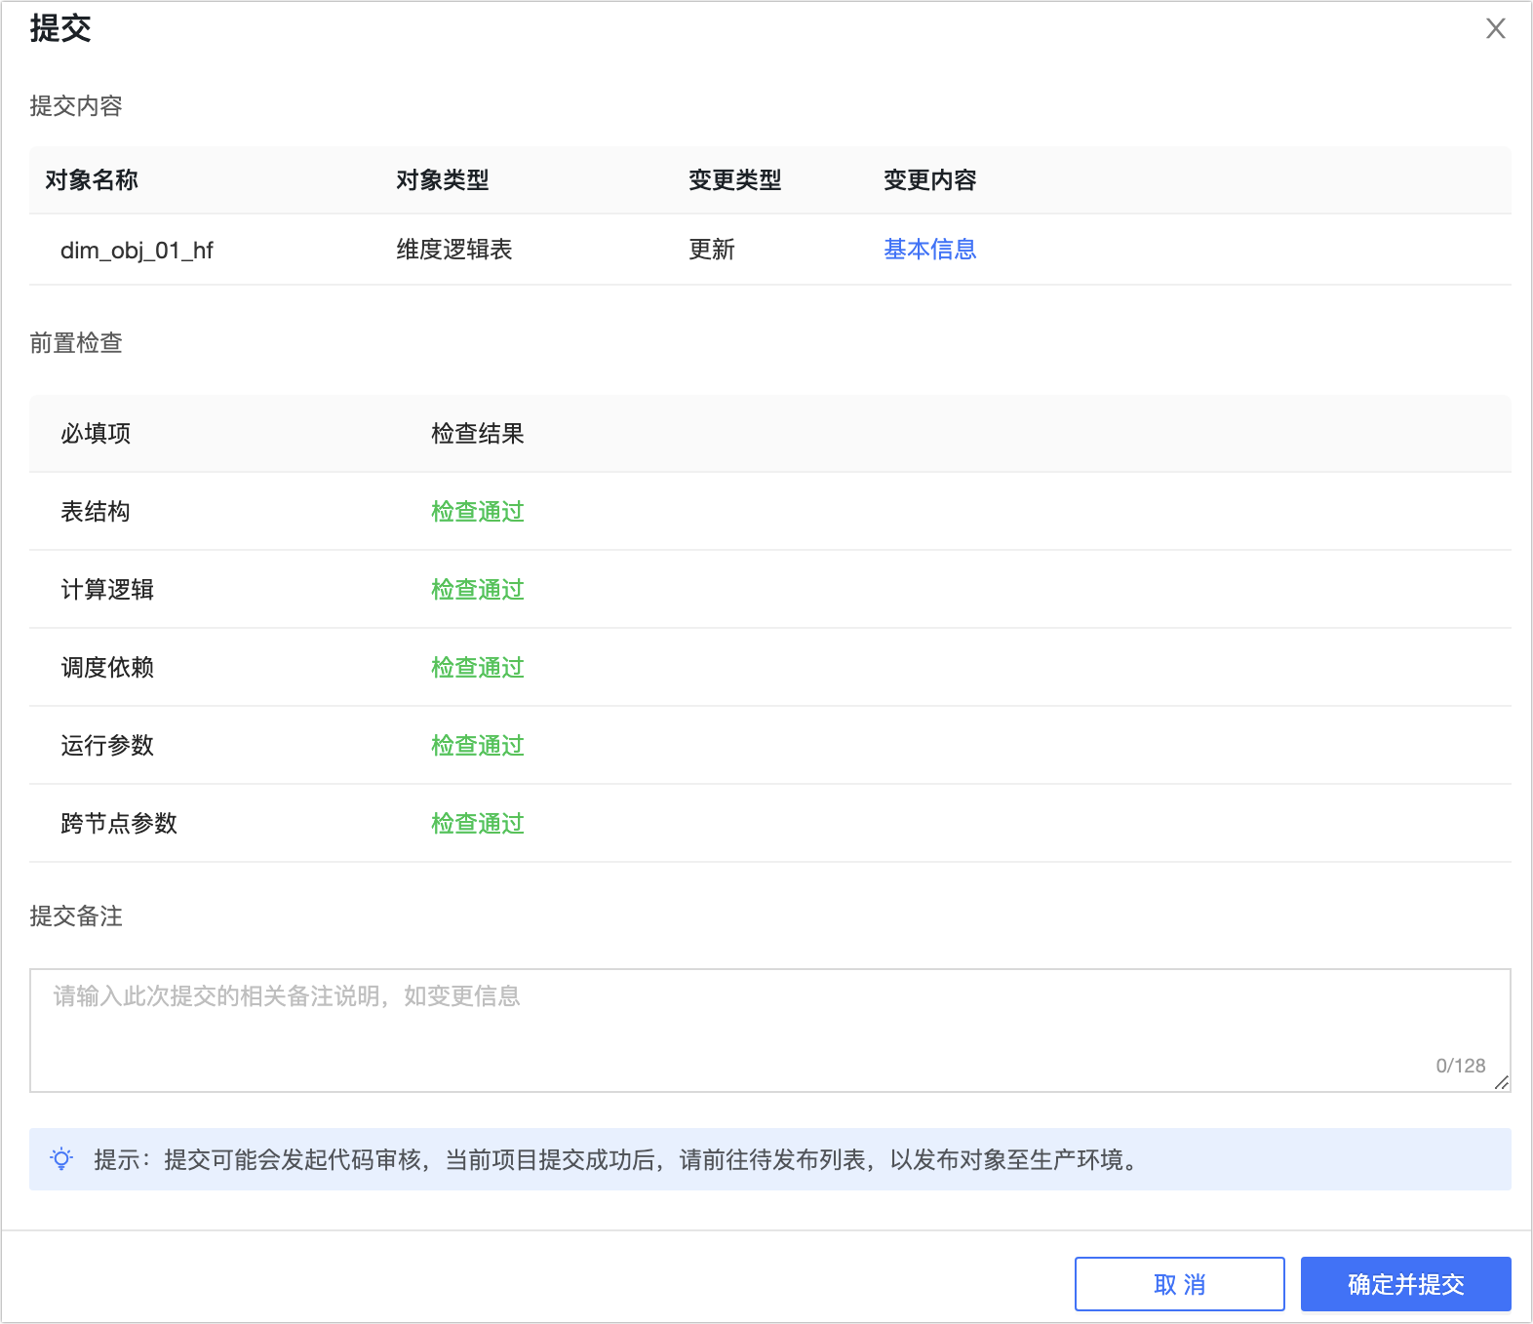This screenshot has width=1533, height=1324.
Task: Click the object name dim_obj_01_hf
Action: pos(137,251)
